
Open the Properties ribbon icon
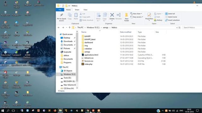(149, 15)
